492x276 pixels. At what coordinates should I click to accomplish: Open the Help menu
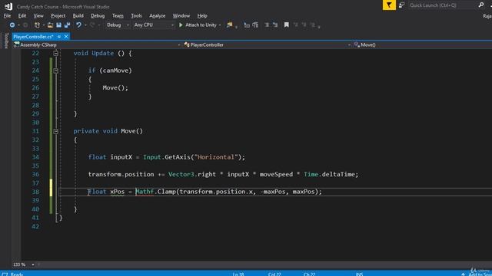pos(202,15)
